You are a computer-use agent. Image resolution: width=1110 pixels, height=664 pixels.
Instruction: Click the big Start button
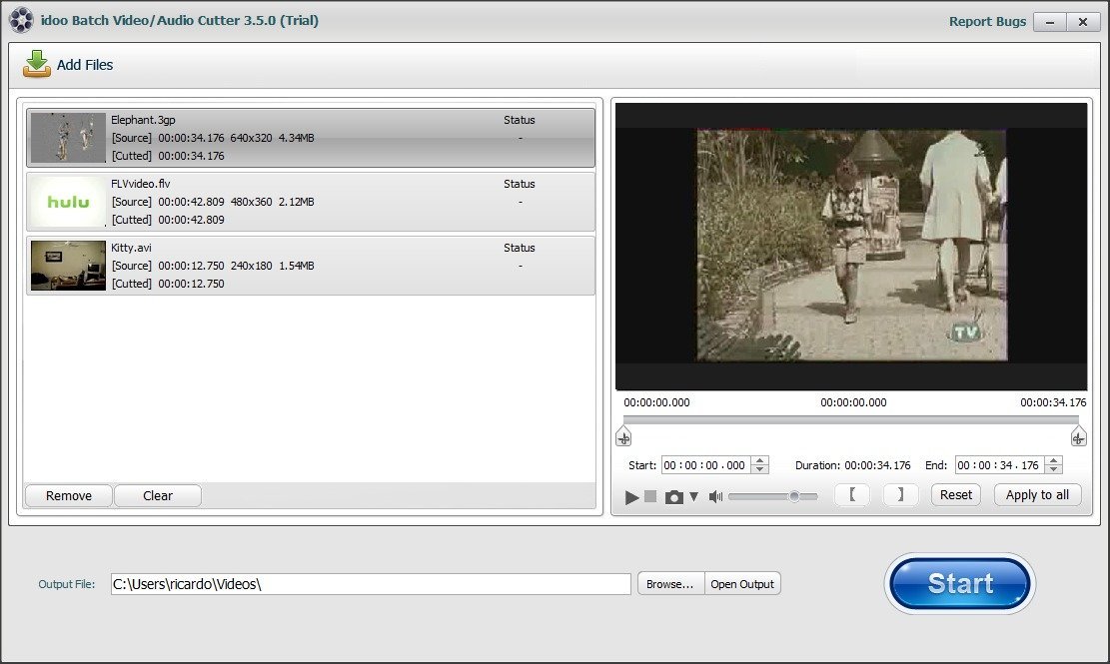(959, 583)
